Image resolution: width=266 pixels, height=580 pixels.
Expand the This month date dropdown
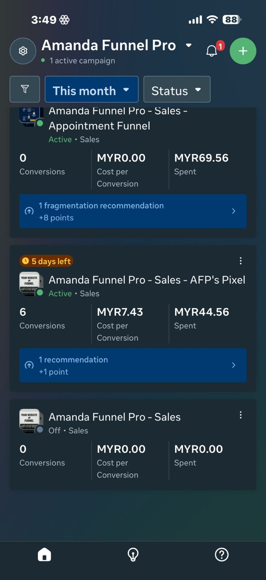tap(92, 89)
